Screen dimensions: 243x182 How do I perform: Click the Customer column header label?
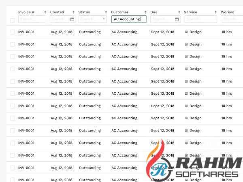coord(119,12)
